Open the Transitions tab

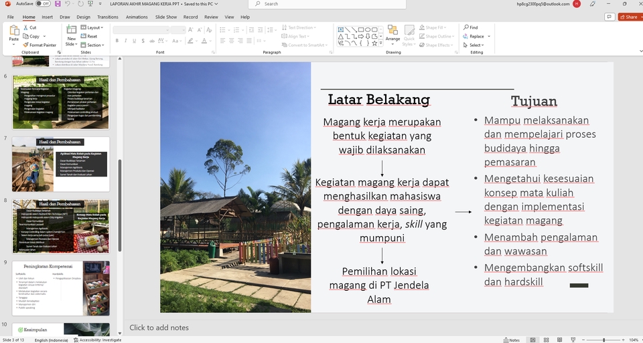point(108,17)
